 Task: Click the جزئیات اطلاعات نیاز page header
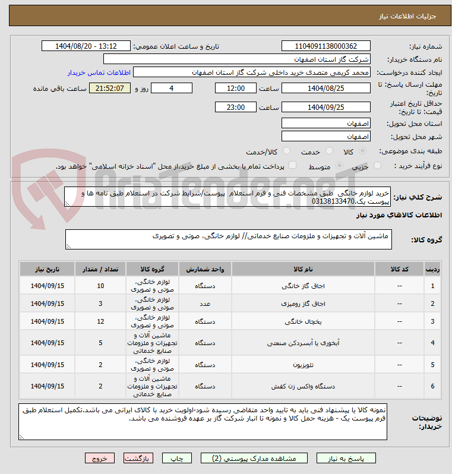(407, 16)
